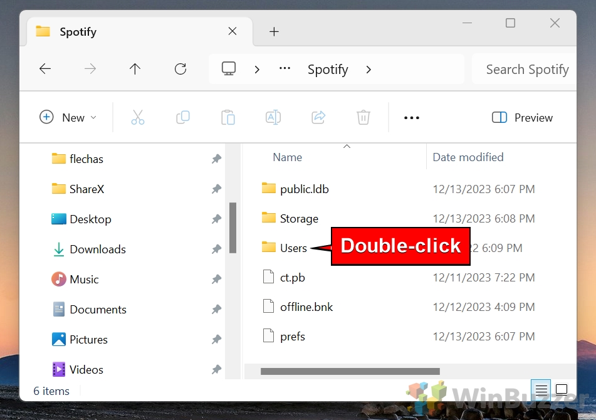Select the public.ldb folder
Viewport: 596px width, 420px height.
[x=304, y=189]
